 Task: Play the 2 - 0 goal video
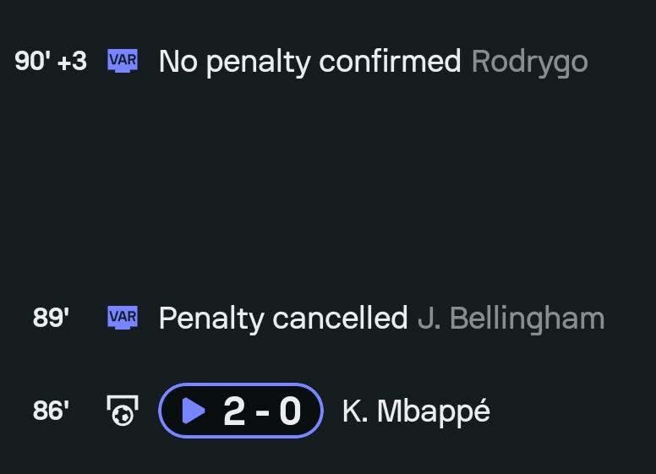(241, 411)
